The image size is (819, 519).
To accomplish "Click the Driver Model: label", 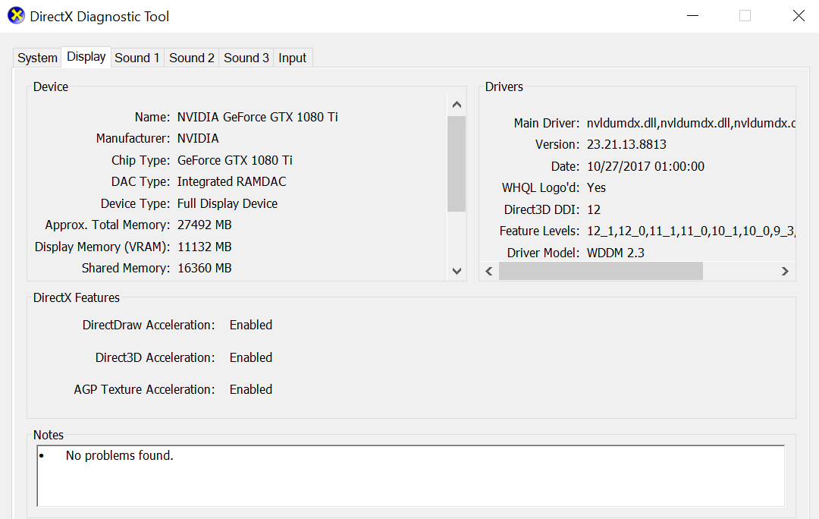I will click(543, 253).
